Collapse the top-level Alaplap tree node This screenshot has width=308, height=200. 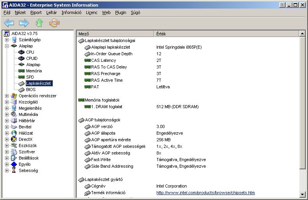click(7, 46)
